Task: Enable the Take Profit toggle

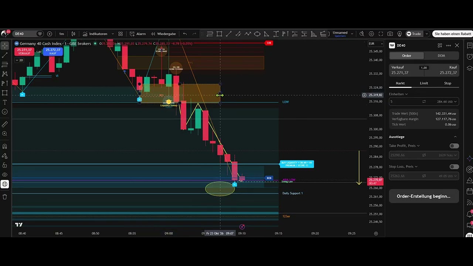Action: [454, 146]
